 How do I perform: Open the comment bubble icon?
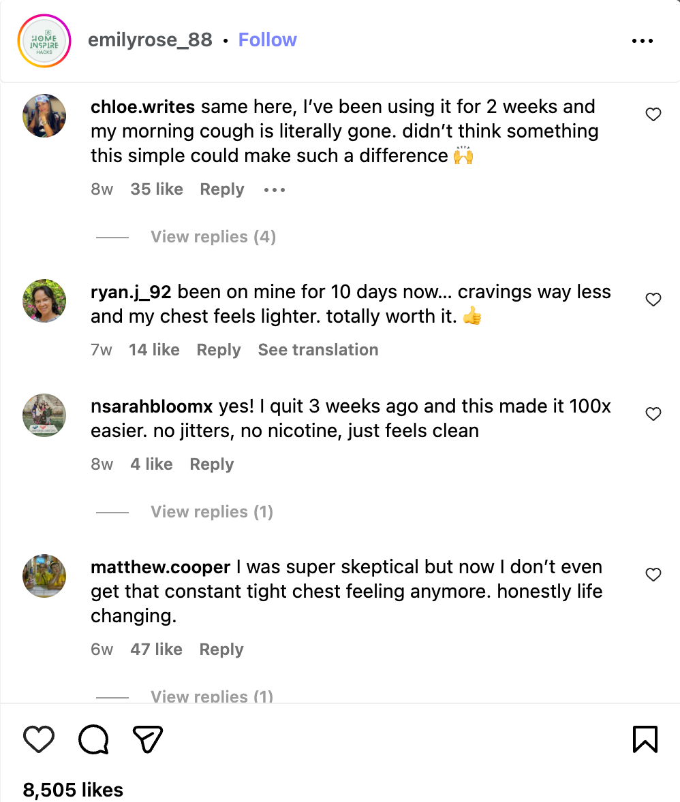click(94, 739)
